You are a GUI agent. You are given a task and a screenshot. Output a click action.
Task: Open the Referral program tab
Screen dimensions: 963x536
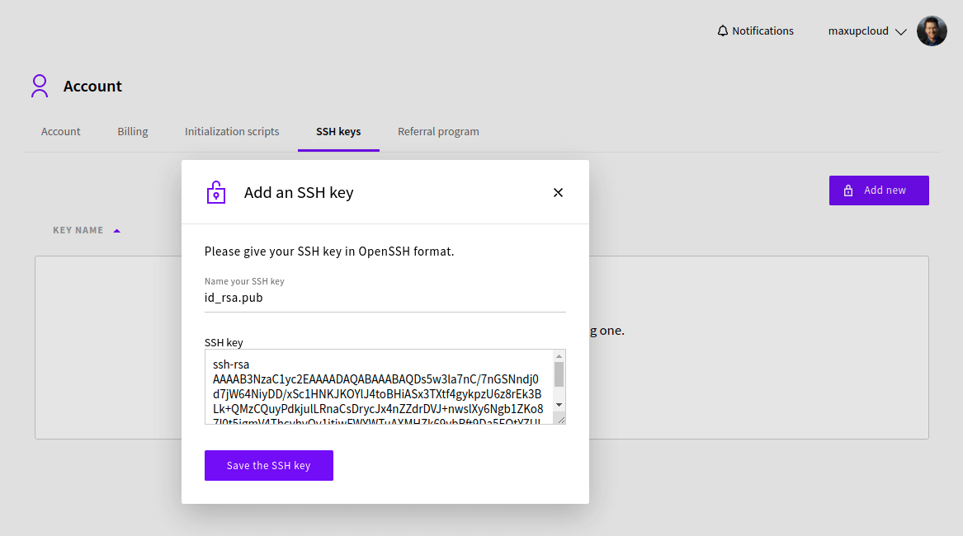pos(438,132)
